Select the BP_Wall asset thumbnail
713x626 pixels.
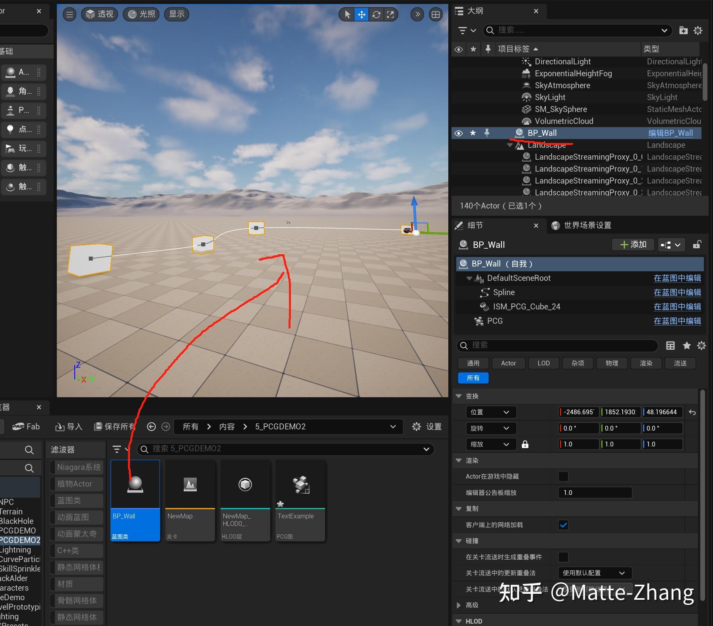click(x=135, y=484)
